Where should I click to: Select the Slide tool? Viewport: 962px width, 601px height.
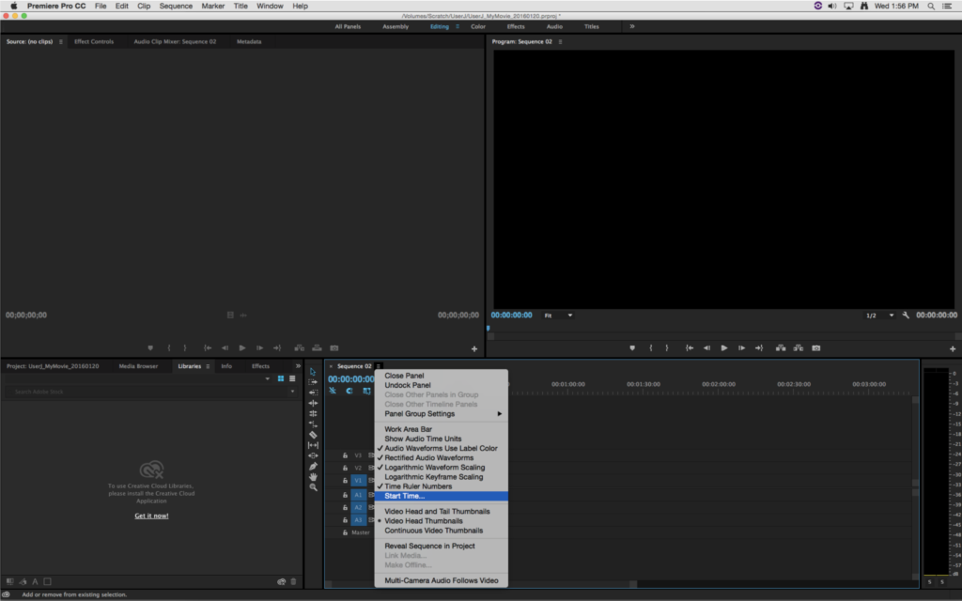[x=313, y=455]
